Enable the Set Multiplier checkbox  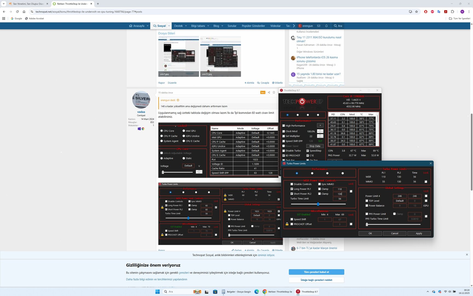tap(284, 136)
